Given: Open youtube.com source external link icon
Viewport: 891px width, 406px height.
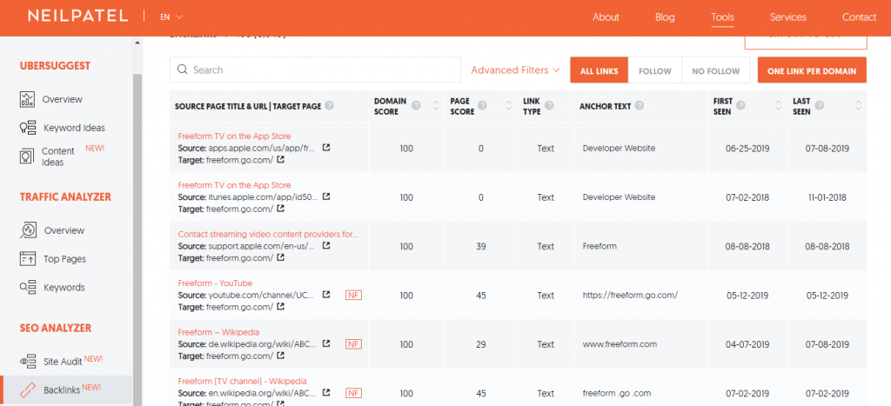Looking at the screenshot, I should pos(326,295).
